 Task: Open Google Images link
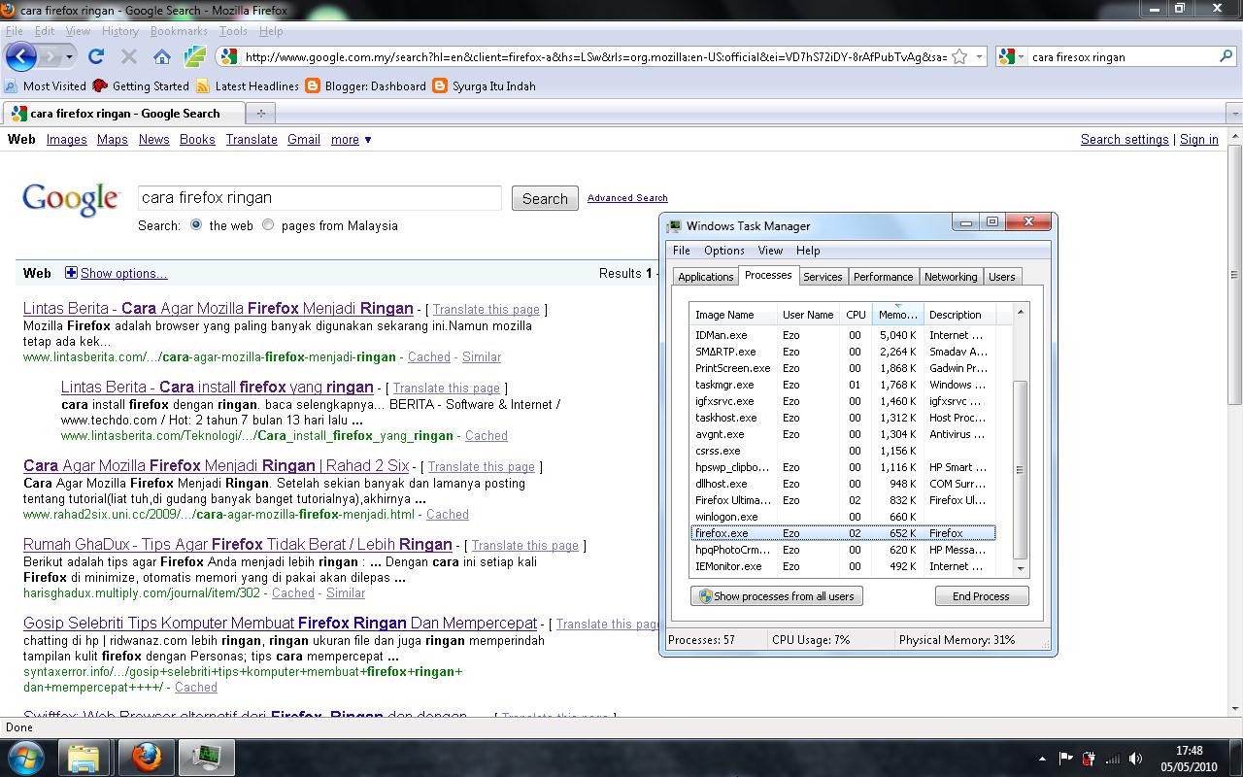pyautogui.click(x=67, y=140)
